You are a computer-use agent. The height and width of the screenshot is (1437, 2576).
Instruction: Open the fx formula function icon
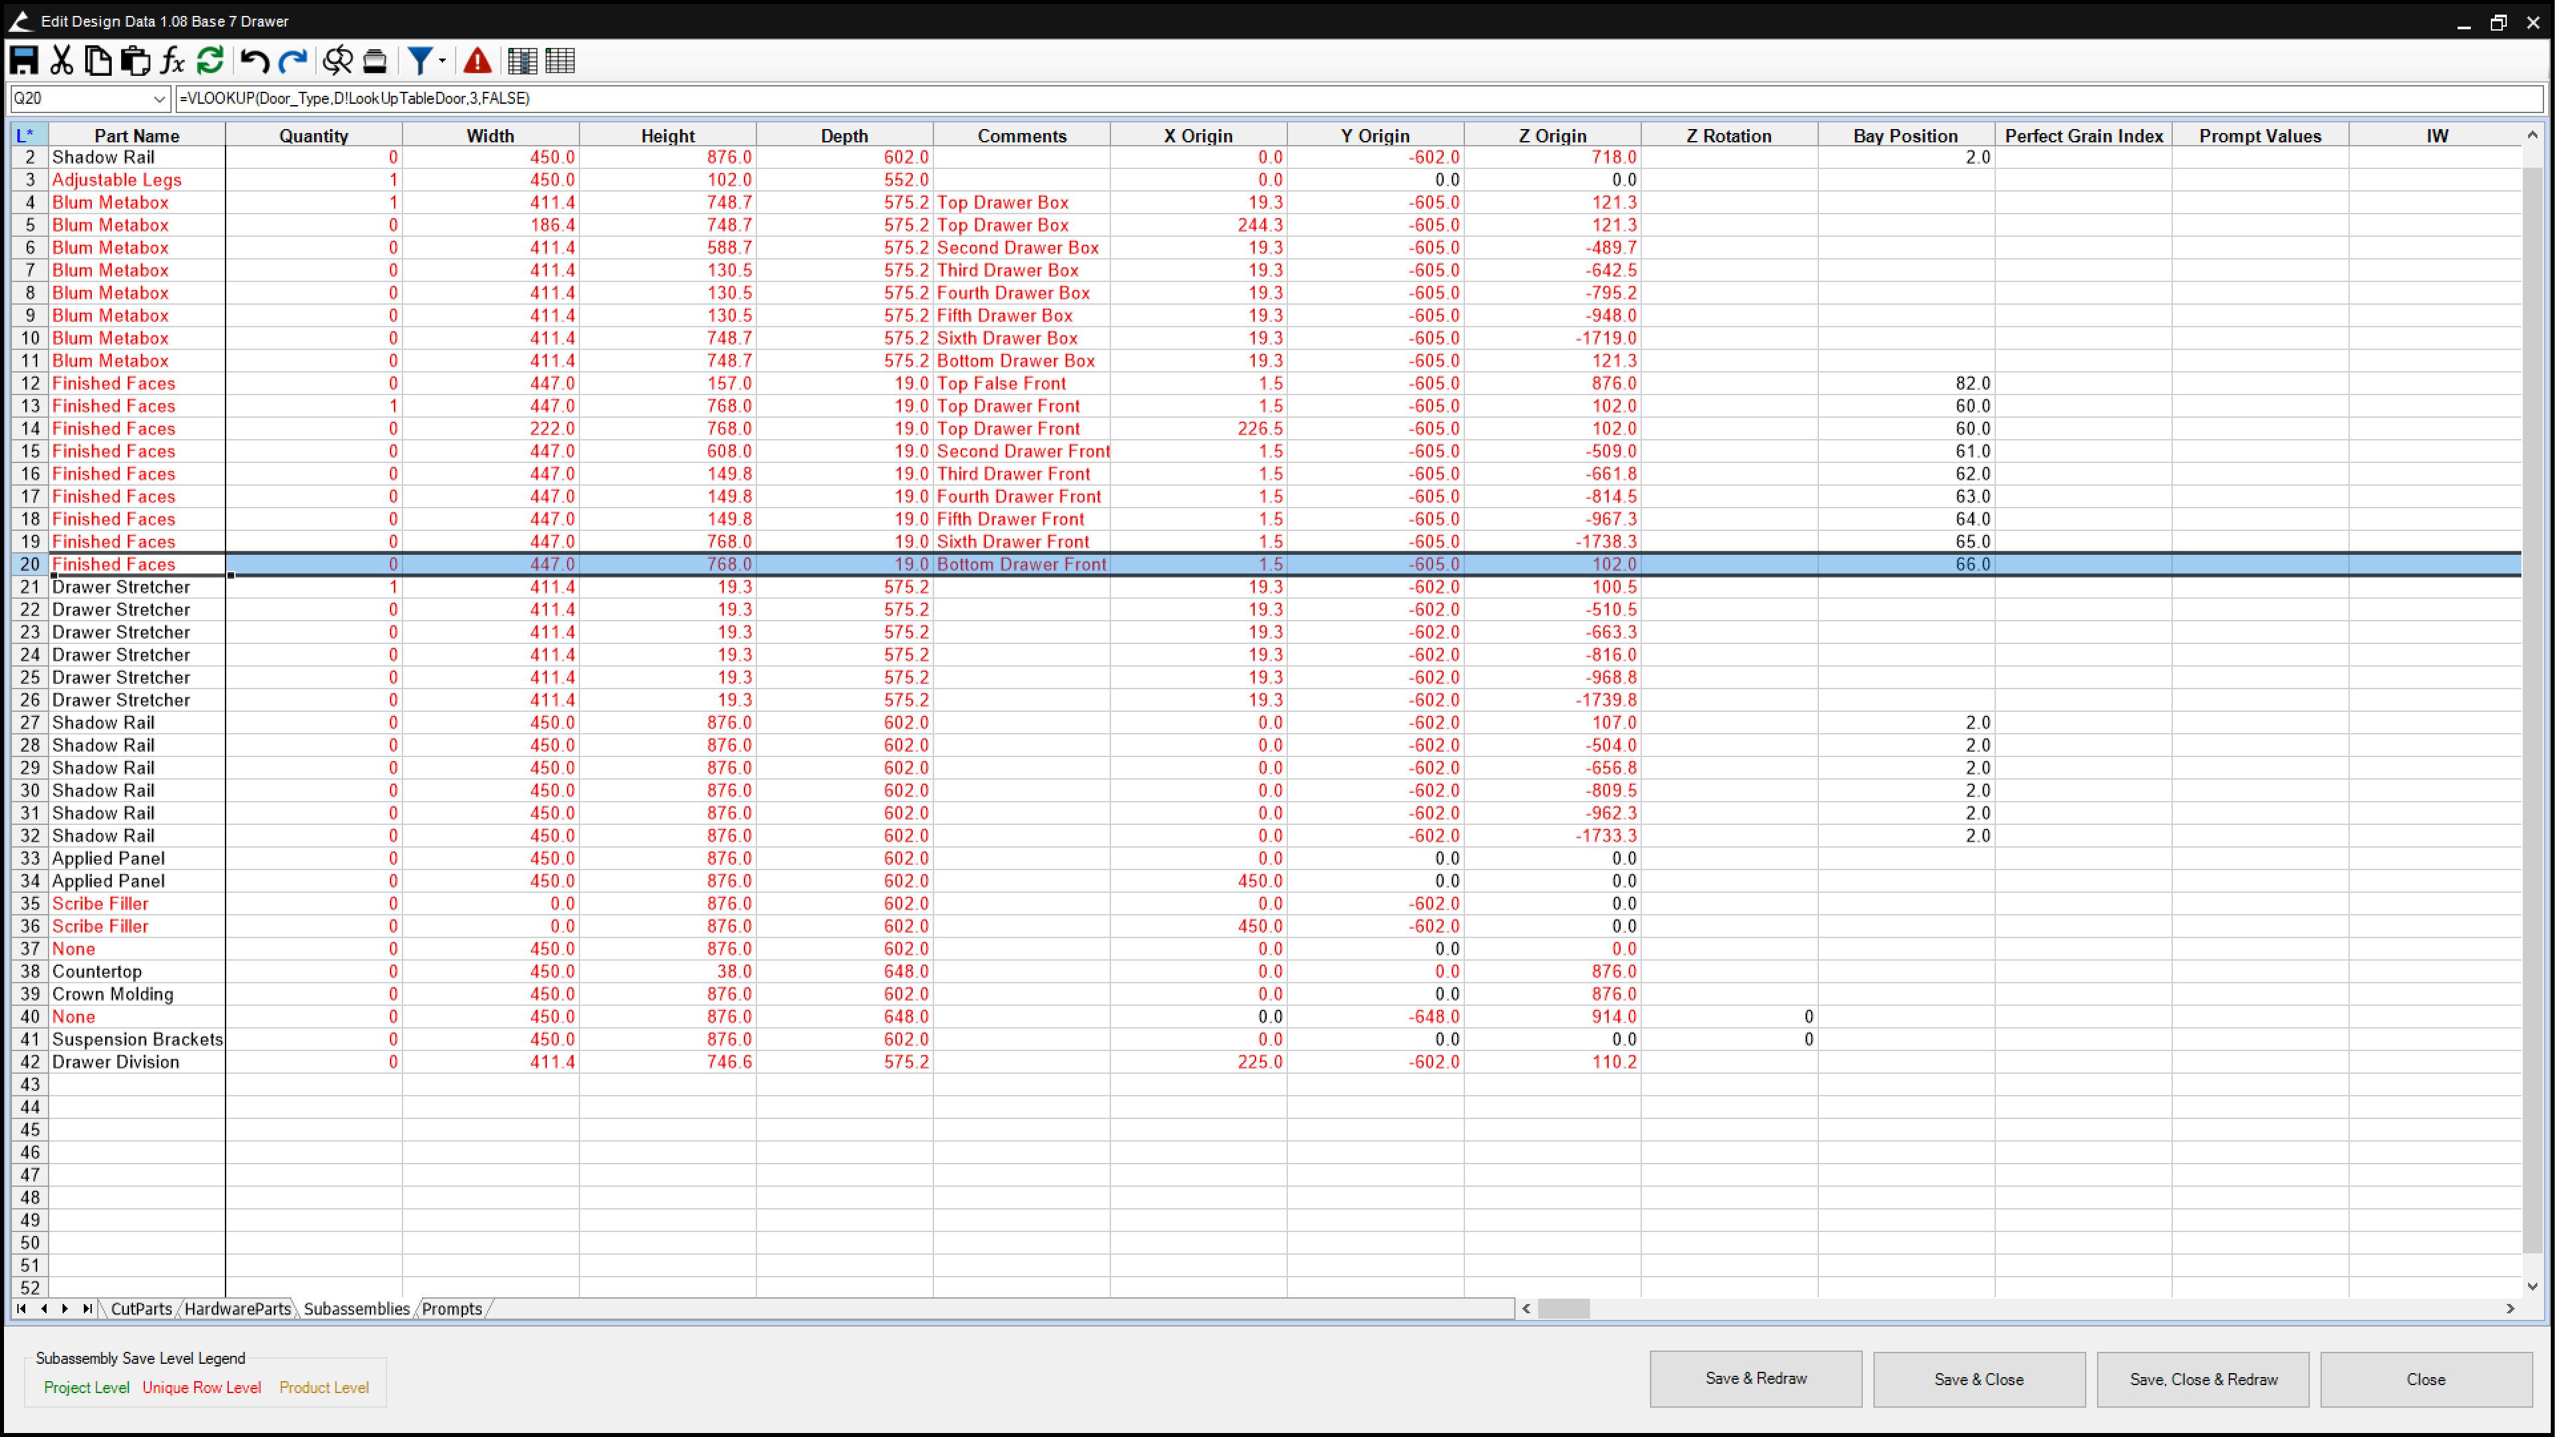(x=172, y=61)
